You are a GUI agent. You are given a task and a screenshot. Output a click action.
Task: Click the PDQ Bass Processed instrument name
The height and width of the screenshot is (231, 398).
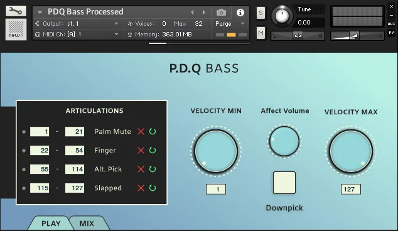pyautogui.click(x=85, y=12)
